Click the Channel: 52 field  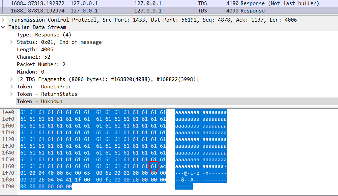click(33, 57)
